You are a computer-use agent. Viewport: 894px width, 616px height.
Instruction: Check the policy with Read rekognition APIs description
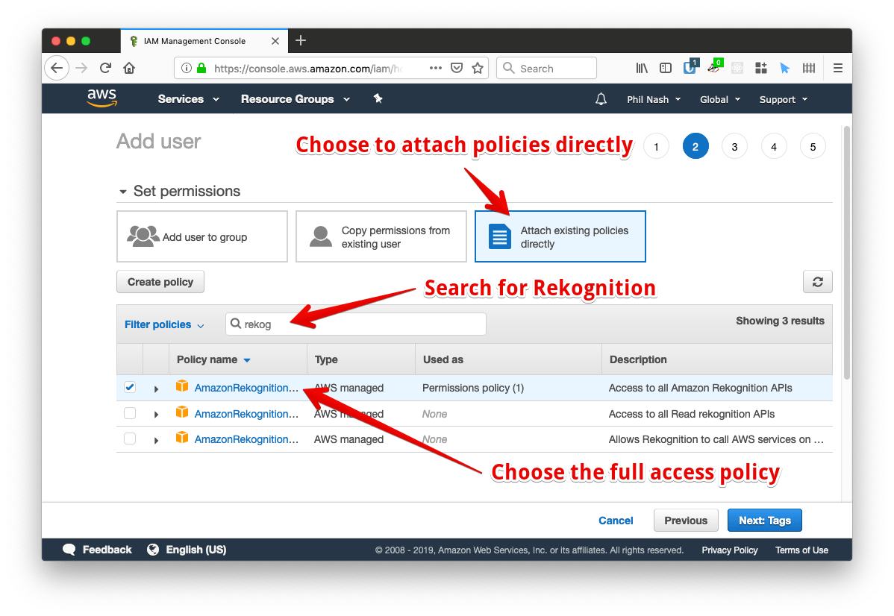tap(130, 413)
